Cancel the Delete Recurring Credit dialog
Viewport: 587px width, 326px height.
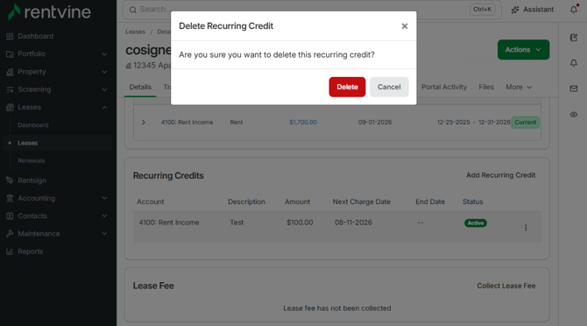pyautogui.click(x=389, y=87)
